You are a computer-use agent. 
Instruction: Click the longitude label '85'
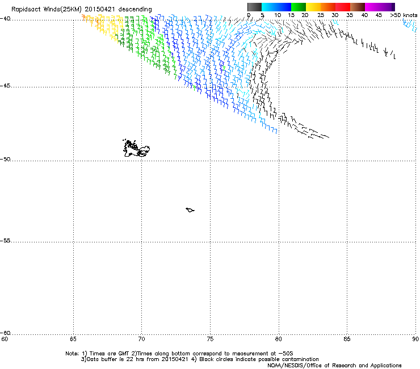[x=347, y=339]
